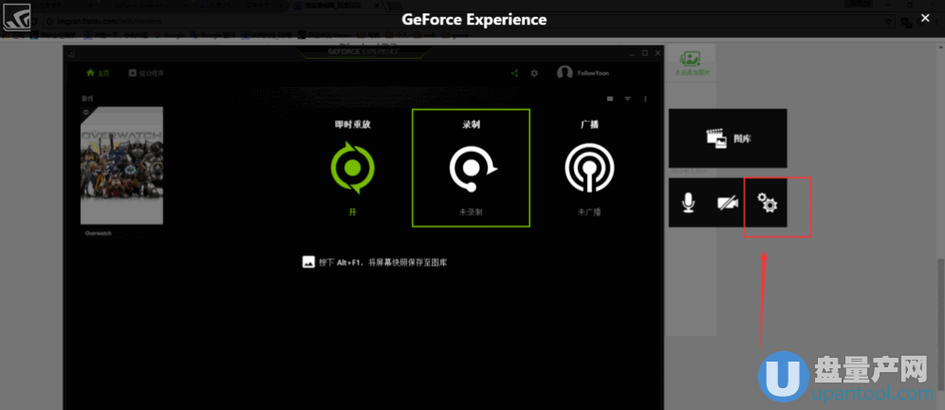Open overlay settings gear icon

pos(767,202)
